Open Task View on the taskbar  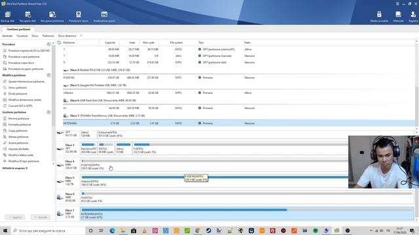[x=101, y=230]
